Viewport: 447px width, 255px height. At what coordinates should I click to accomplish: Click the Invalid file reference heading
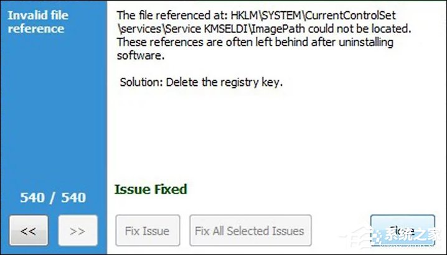click(38, 22)
